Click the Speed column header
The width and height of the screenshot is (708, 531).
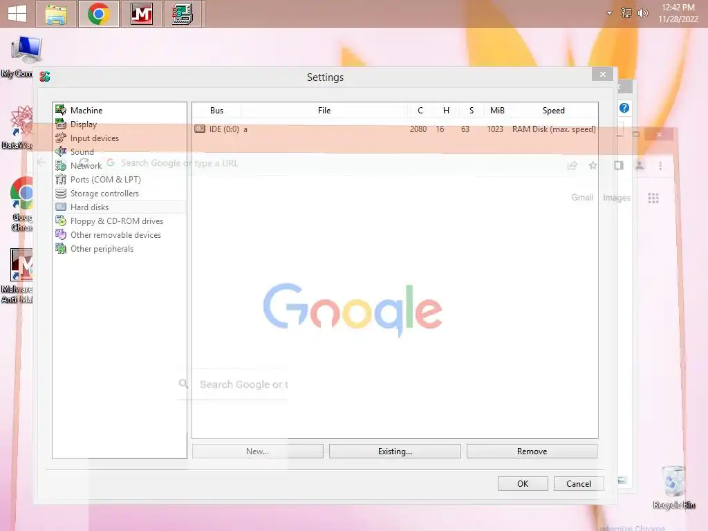[x=554, y=110]
